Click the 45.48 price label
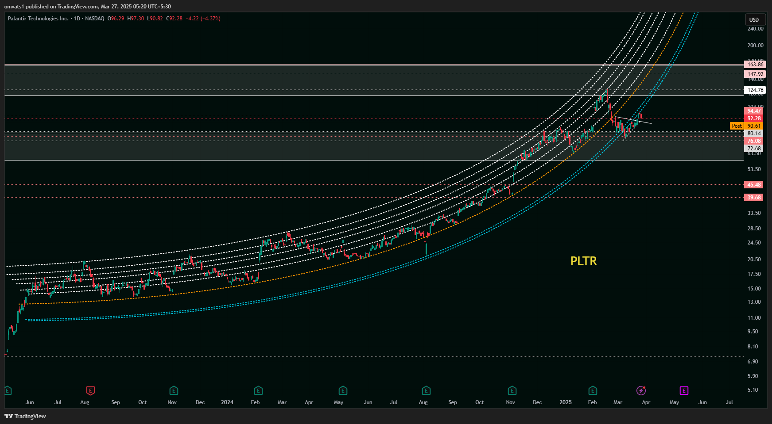772x424 pixels. [x=754, y=185]
